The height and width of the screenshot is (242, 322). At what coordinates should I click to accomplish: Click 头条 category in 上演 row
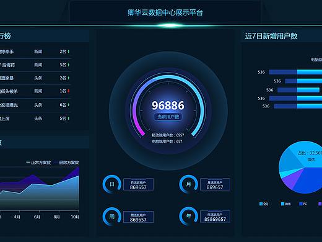tap(38, 119)
